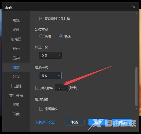This screenshot has width=141, height=134.
Task: Select the 渲染 sidebar tab
Action: point(16,58)
